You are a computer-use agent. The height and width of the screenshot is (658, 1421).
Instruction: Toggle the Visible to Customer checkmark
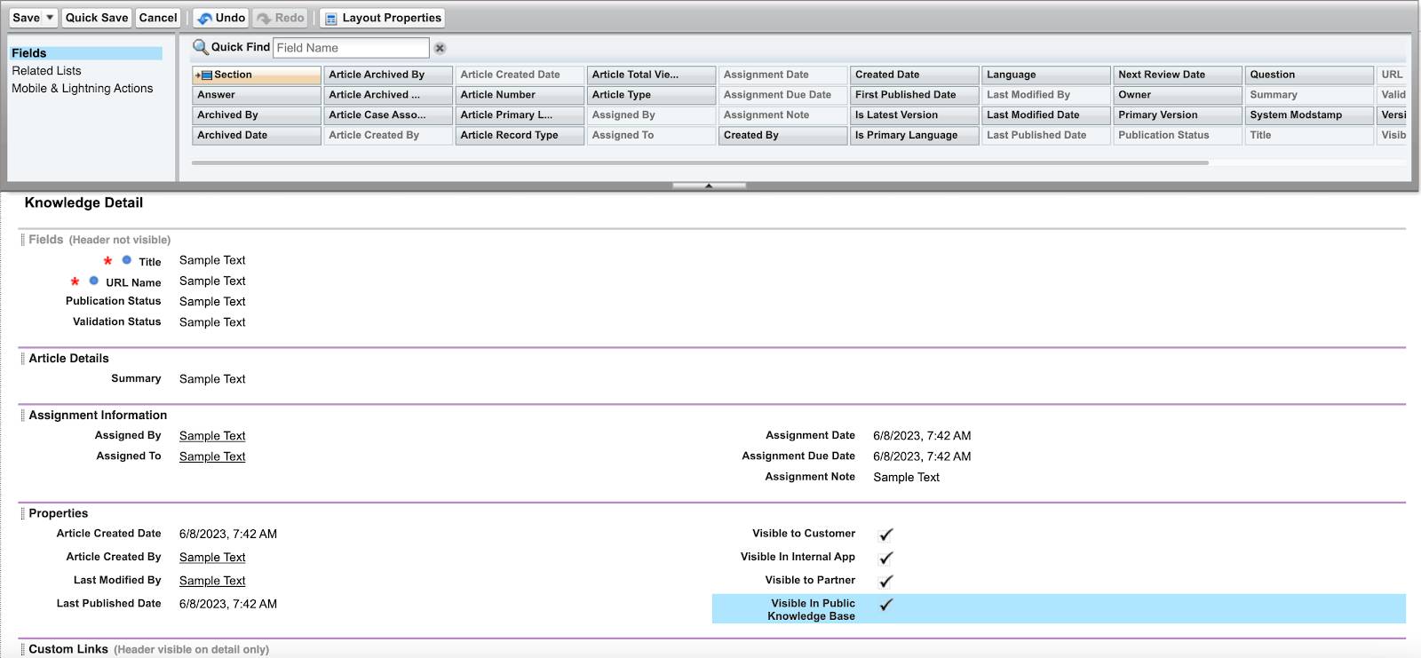(x=885, y=535)
